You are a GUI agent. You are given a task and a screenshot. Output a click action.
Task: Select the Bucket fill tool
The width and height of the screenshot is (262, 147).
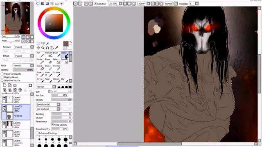40,68
